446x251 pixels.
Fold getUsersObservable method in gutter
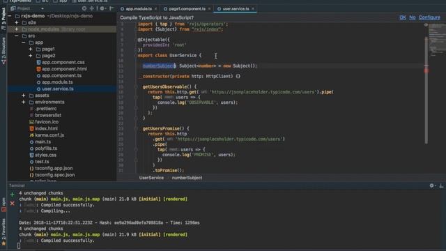tap(136, 86)
